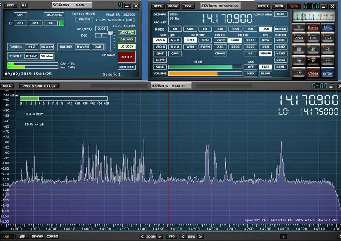Click the 0-00 counter in Main SP title bar
This screenshot has height=241, width=341.
[319, 86]
